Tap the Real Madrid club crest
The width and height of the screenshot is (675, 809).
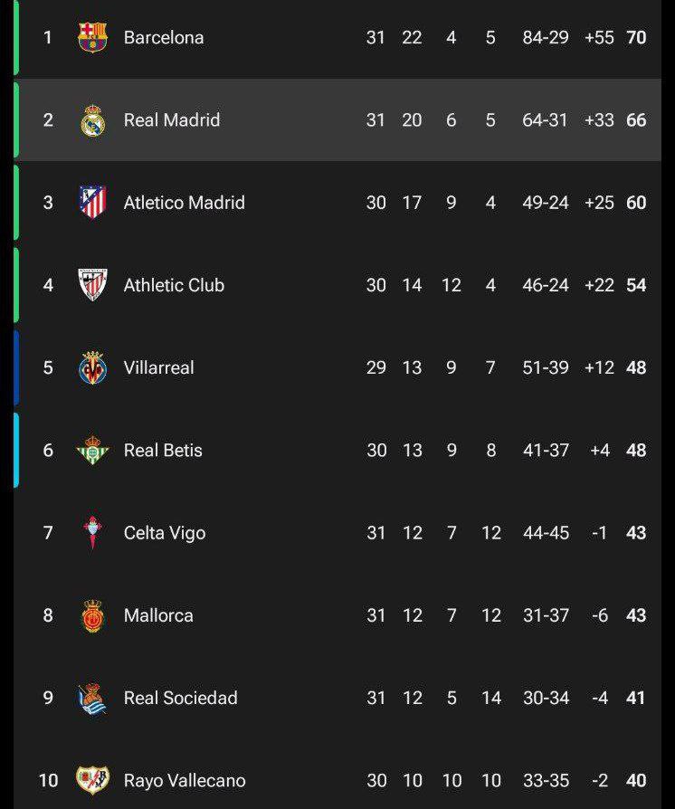tap(93, 120)
